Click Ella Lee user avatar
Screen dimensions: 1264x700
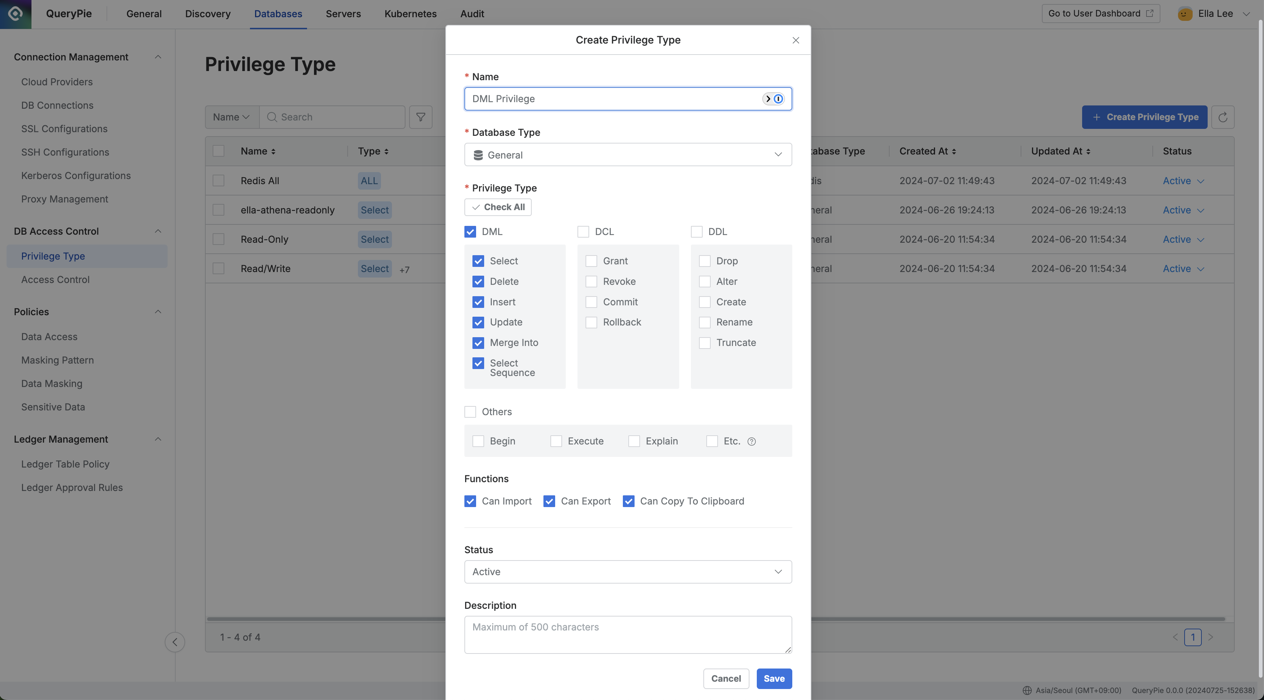pos(1185,14)
